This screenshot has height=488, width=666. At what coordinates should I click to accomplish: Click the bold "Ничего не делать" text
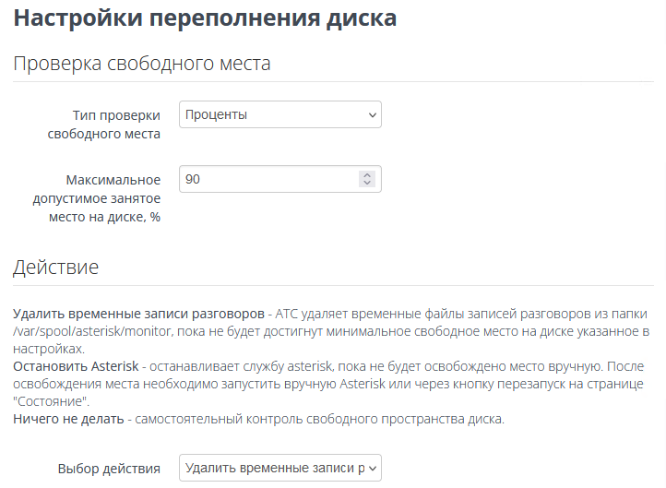click(67, 420)
